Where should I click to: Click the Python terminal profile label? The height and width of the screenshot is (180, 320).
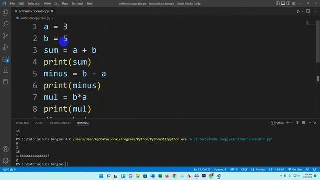(277, 123)
